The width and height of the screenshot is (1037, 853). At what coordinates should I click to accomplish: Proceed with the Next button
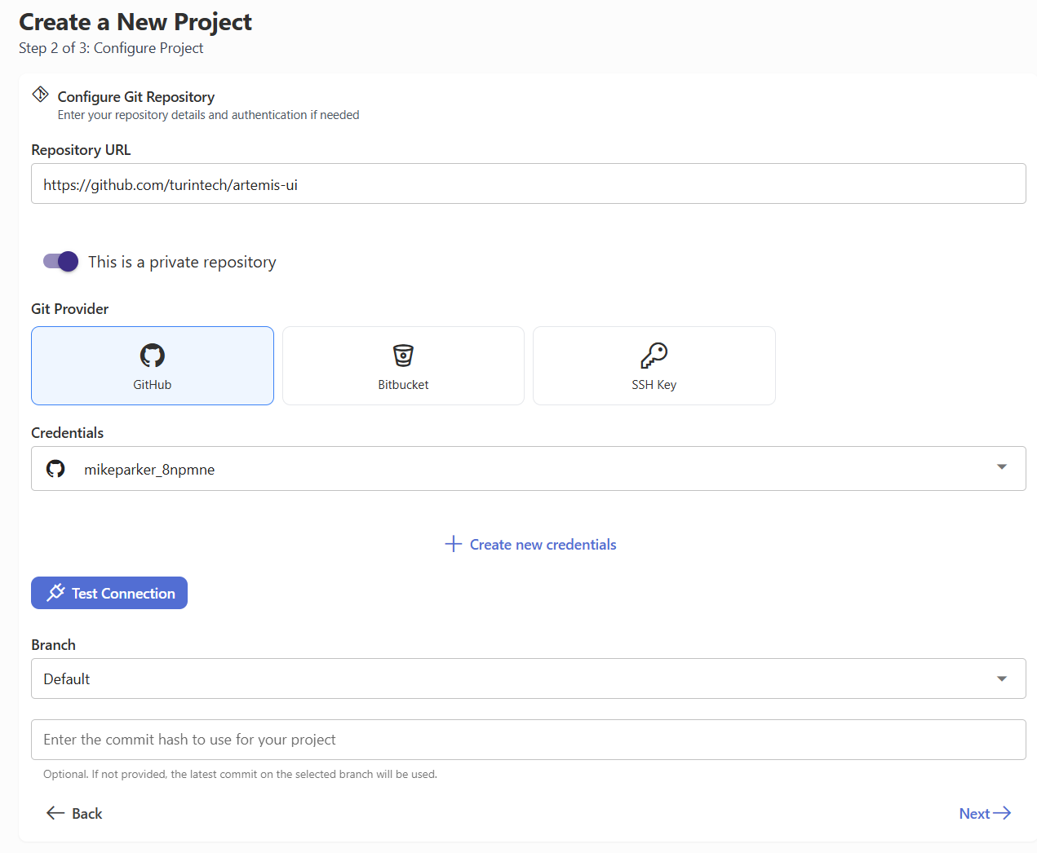point(985,813)
